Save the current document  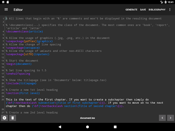pos(143,10)
